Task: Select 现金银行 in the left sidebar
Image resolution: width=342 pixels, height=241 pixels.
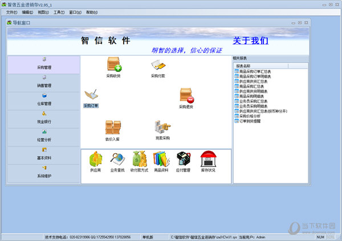Action: point(44,119)
